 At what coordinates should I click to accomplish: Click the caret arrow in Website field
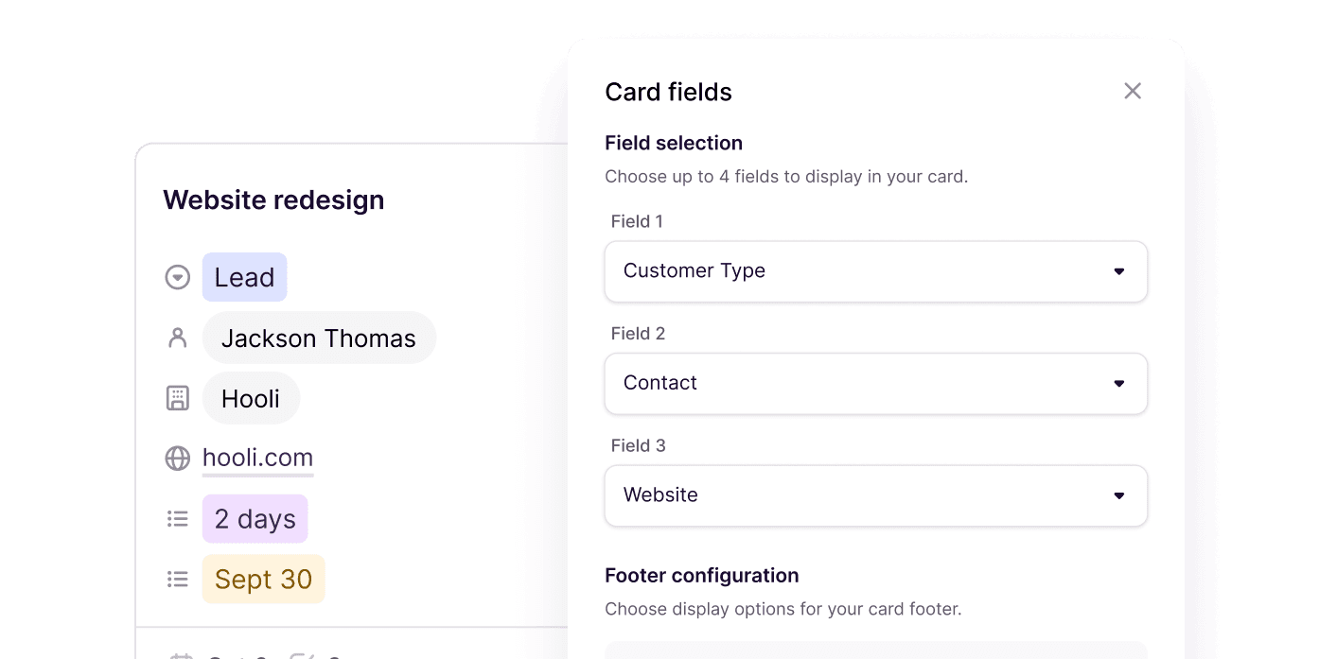coord(1118,495)
